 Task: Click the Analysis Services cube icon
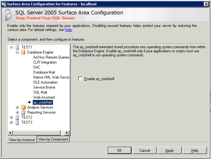[x=23, y=107]
